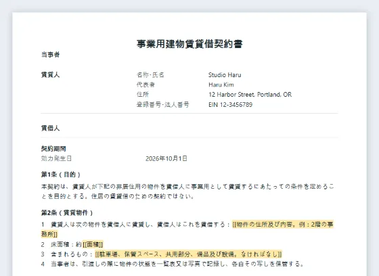The width and height of the screenshot is (379, 276).
Task: Select the date 2026年10月1日
Action: [x=166, y=158]
